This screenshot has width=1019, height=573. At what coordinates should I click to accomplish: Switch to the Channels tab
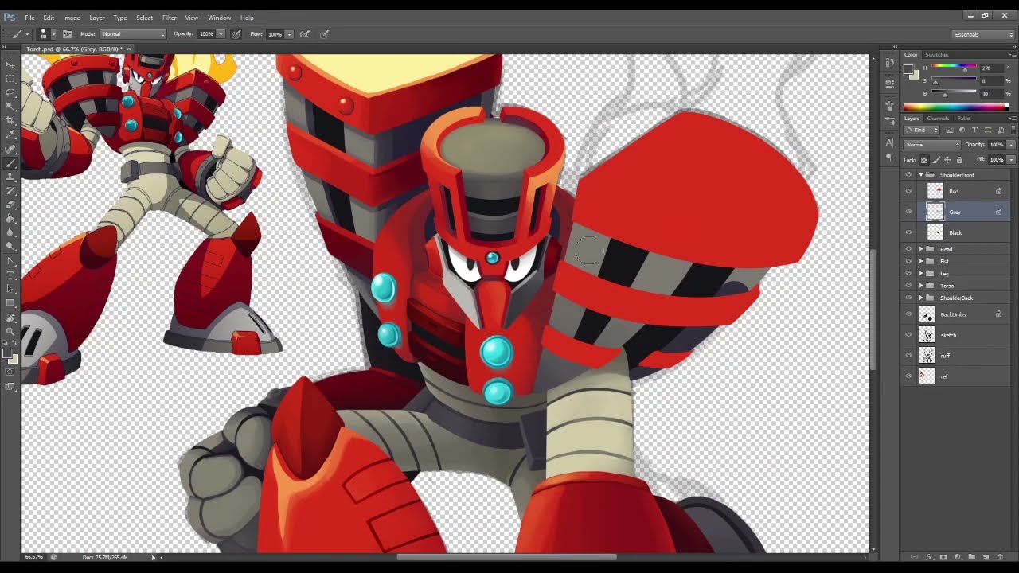[939, 119]
